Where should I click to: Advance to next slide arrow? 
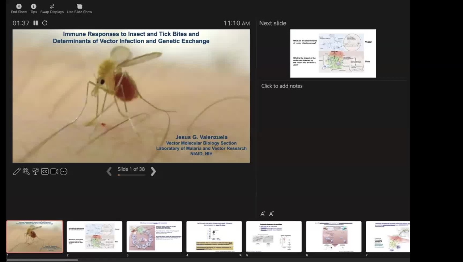153,171
